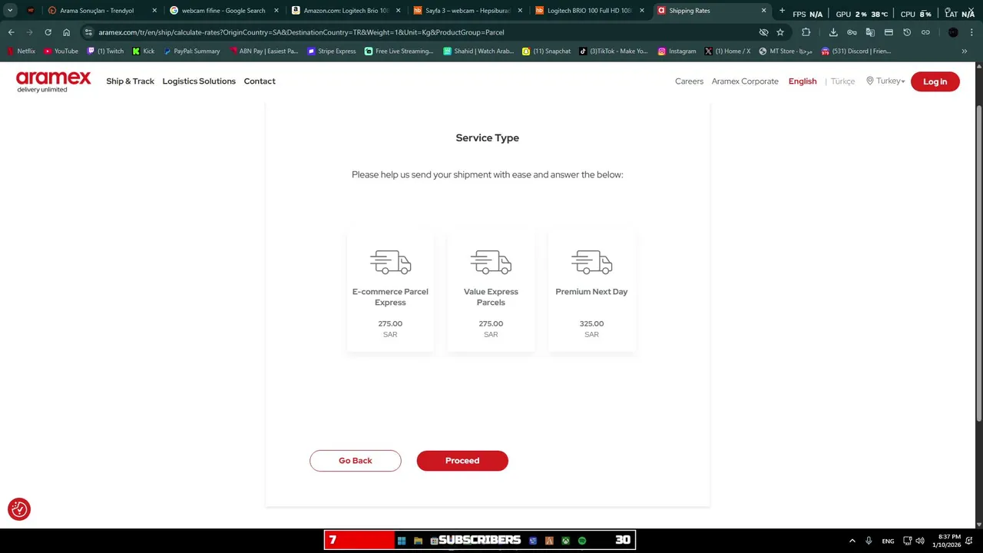Open the Snapchat bookmark
The image size is (983, 553).
[547, 51]
